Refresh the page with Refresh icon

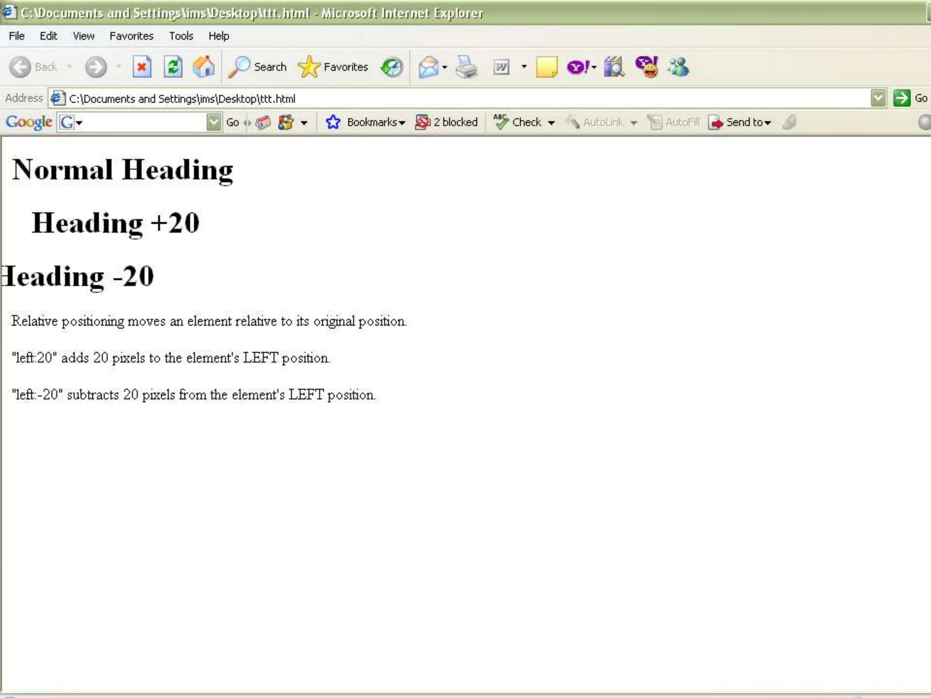(173, 68)
